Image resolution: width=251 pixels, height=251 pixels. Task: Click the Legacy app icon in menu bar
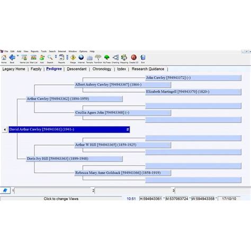point(2,51)
